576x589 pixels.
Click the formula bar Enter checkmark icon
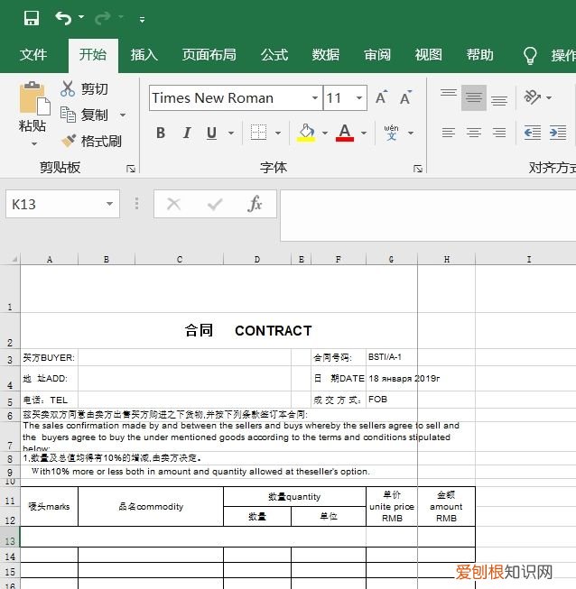[x=215, y=205]
